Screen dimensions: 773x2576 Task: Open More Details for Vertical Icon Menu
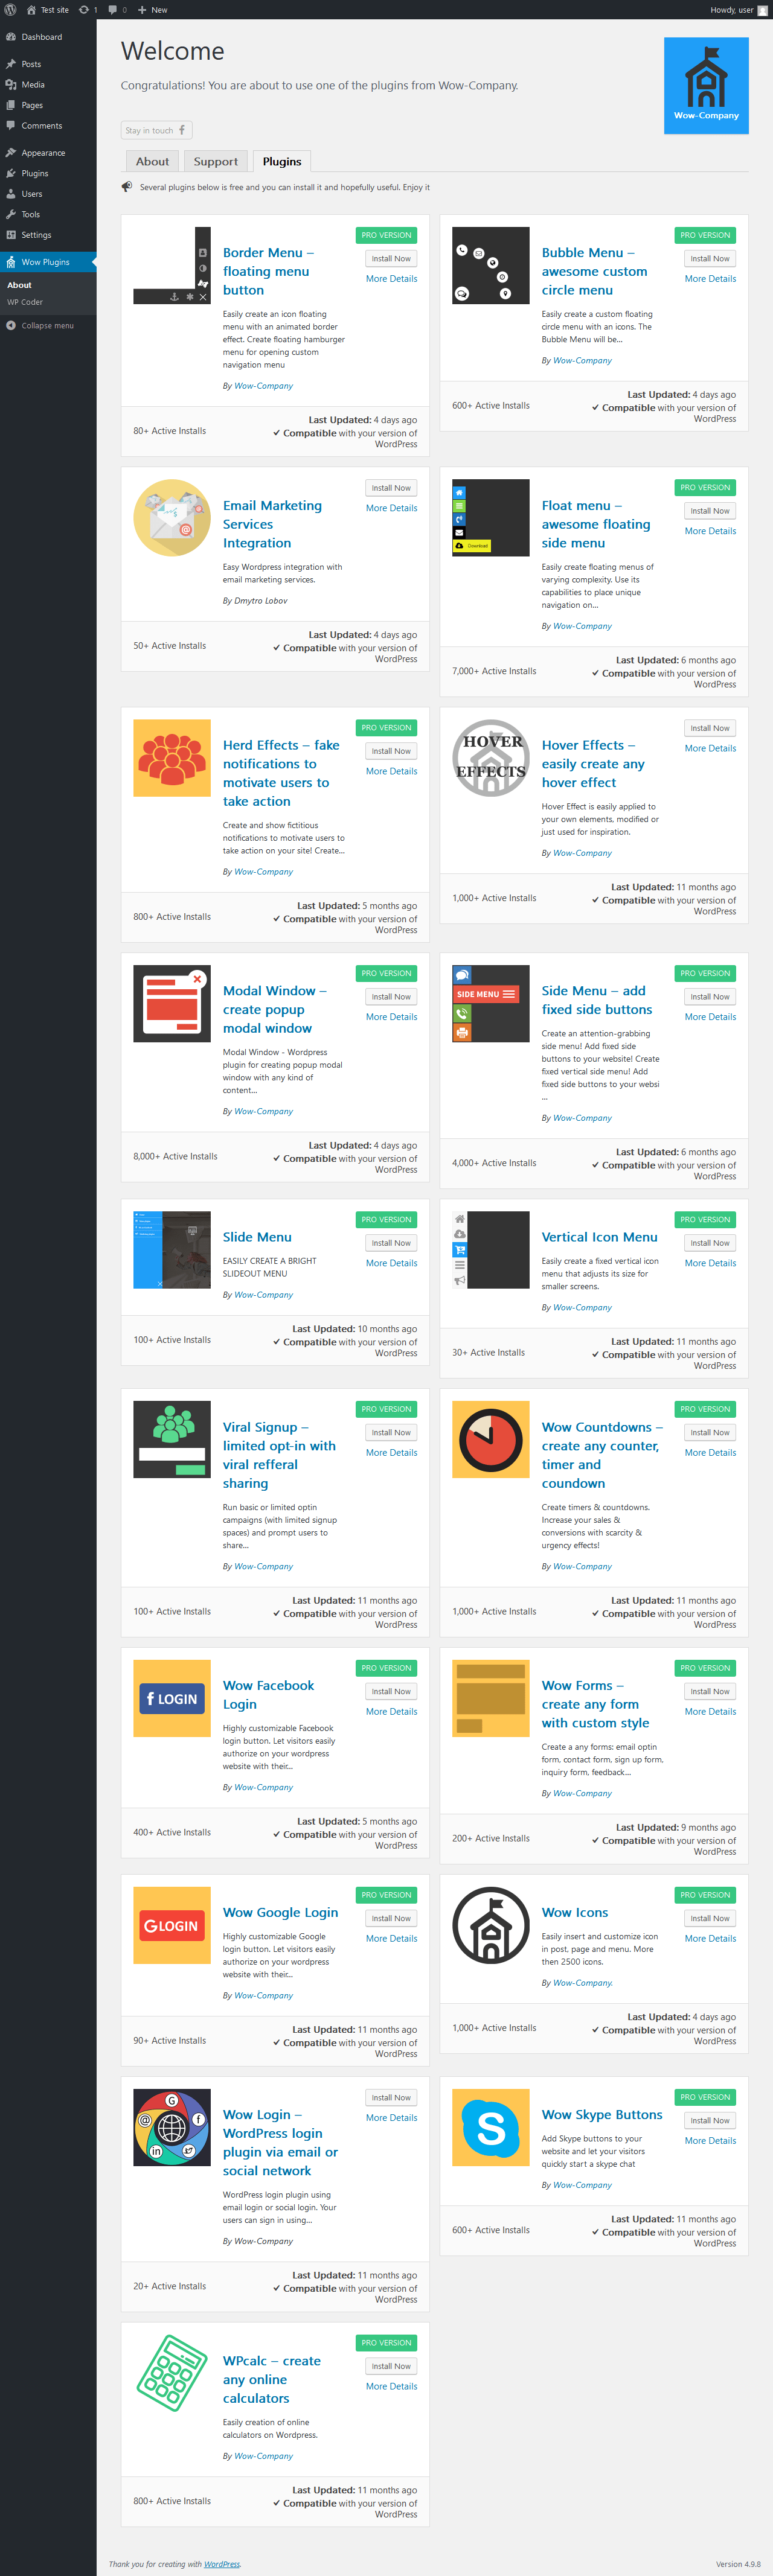click(710, 1263)
